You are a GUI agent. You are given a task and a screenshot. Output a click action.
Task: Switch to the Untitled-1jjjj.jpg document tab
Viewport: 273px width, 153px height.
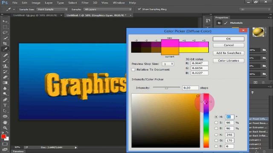(x=35, y=15)
